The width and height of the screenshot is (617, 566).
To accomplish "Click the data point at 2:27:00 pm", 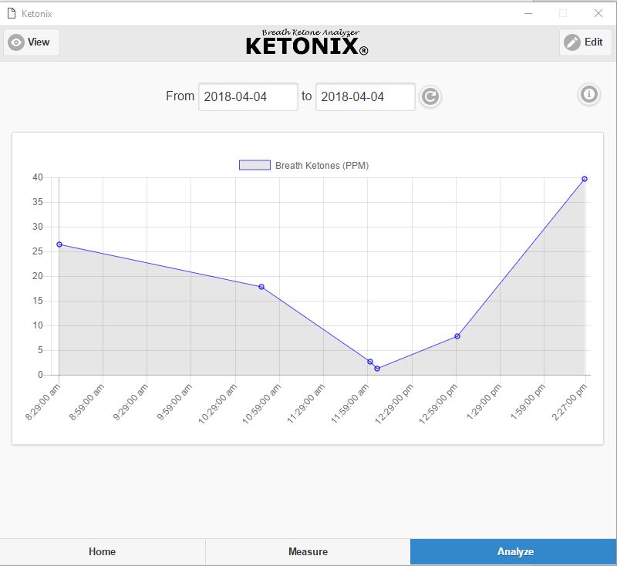I will 585,179.
